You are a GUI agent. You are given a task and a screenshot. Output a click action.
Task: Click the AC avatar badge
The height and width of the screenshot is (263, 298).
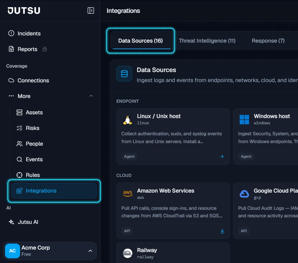tap(12, 251)
